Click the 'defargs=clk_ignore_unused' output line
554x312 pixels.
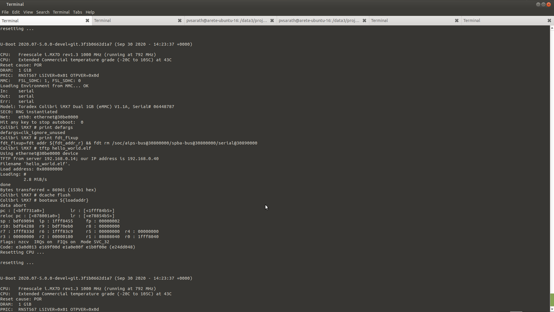(33, 133)
